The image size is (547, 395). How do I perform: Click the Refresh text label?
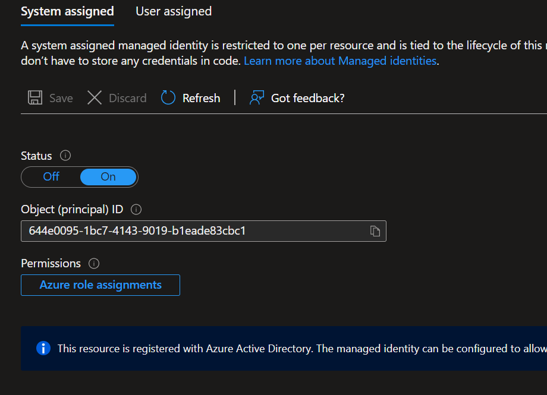coord(201,98)
